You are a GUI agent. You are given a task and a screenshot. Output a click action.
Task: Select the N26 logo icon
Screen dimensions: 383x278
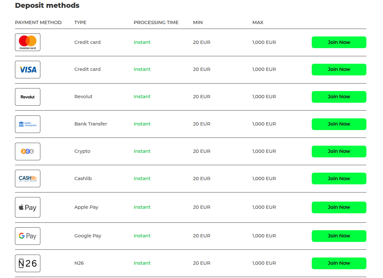coord(28,263)
